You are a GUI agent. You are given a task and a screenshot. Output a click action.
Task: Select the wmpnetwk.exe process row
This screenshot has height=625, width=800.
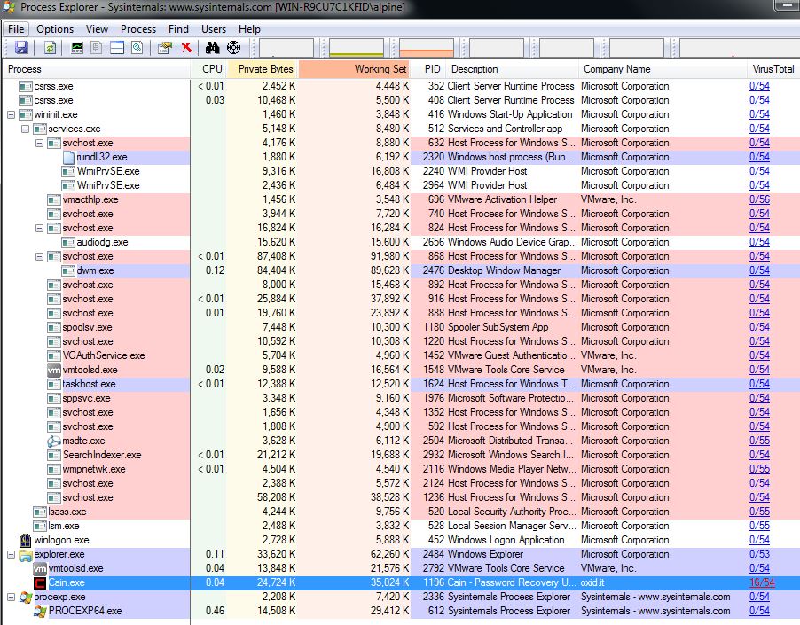pyautogui.click(x=401, y=470)
